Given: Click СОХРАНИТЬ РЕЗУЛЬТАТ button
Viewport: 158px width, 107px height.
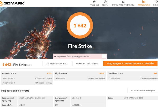Looking at the screenshot, I should [x=87, y=63].
